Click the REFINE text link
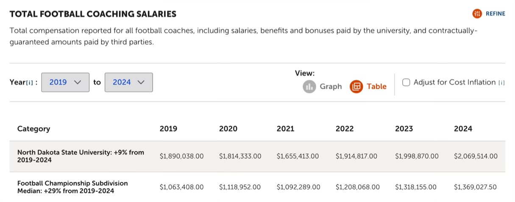 496,14
